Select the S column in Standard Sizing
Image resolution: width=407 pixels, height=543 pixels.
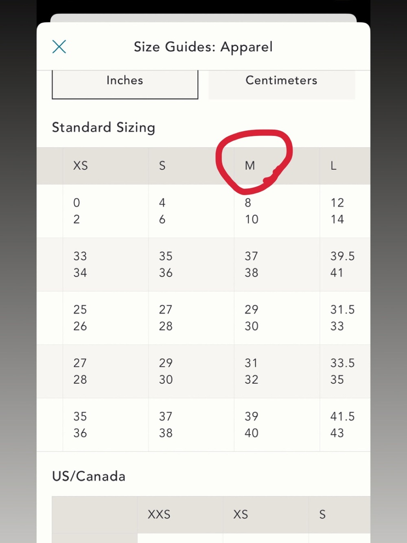162,166
